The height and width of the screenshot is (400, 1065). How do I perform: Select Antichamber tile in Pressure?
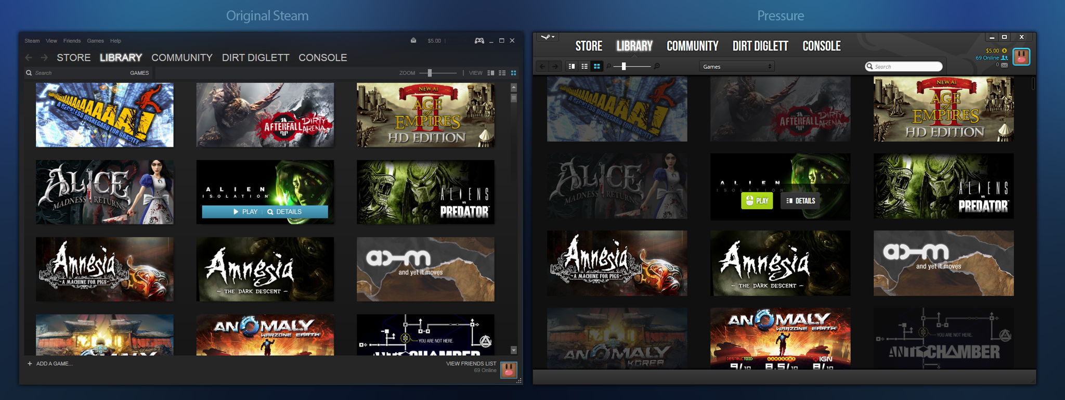pyautogui.click(x=944, y=338)
